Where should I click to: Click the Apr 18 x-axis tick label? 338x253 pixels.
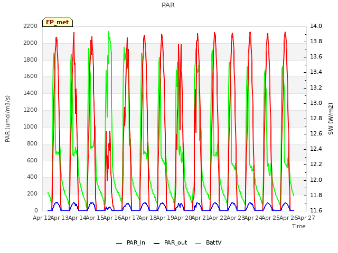tap(148, 218)
